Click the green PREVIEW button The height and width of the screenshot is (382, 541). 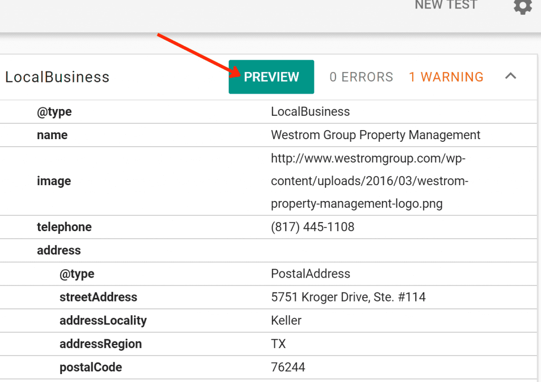271,77
